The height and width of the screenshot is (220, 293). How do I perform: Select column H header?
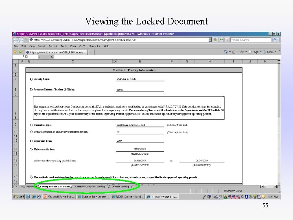[210, 62]
